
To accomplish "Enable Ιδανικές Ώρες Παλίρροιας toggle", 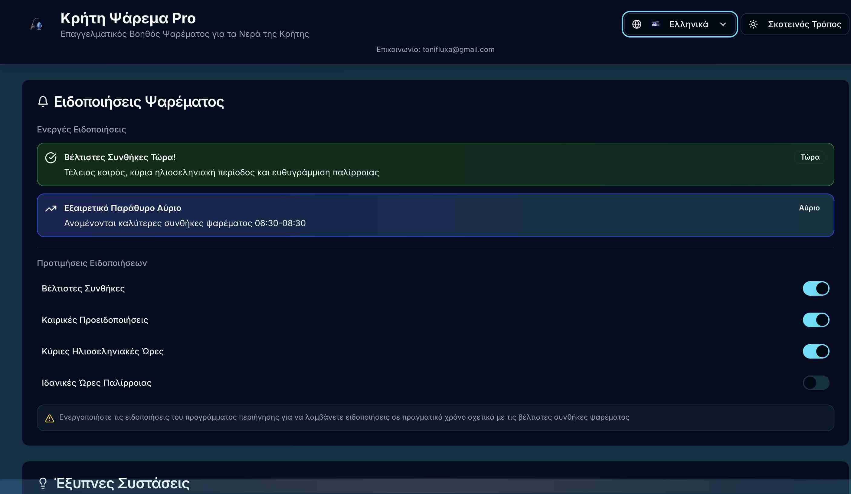I will click(816, 383).
